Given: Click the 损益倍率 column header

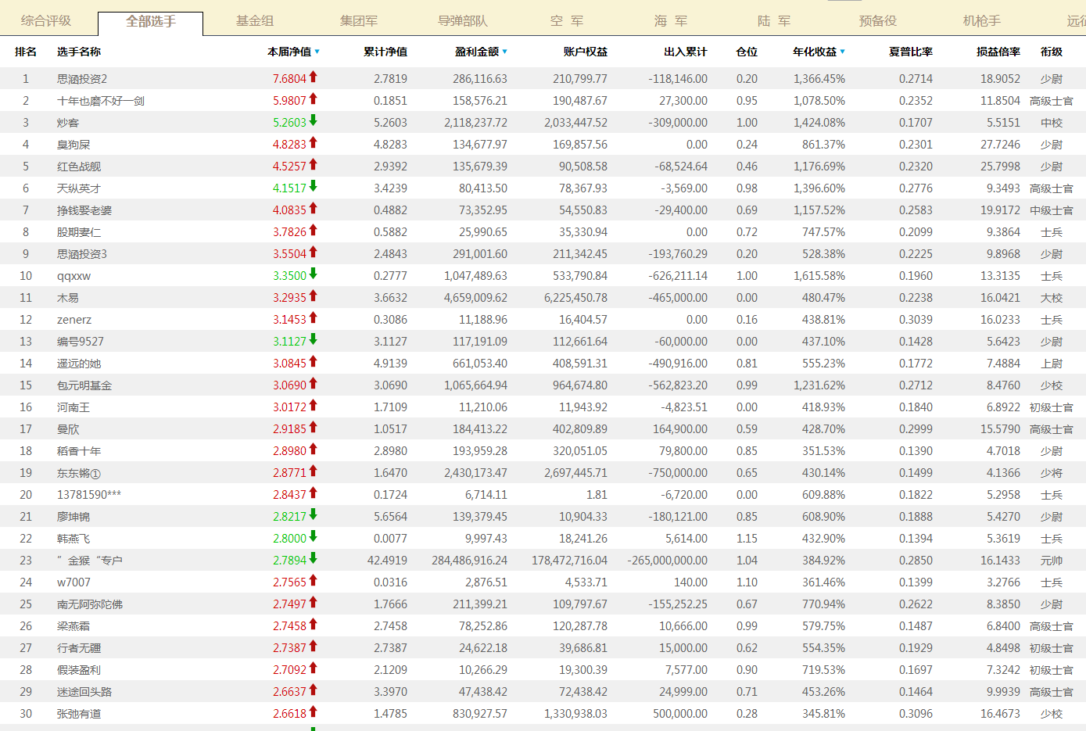Looking at the screenshot, I should (x=998, y=52).
